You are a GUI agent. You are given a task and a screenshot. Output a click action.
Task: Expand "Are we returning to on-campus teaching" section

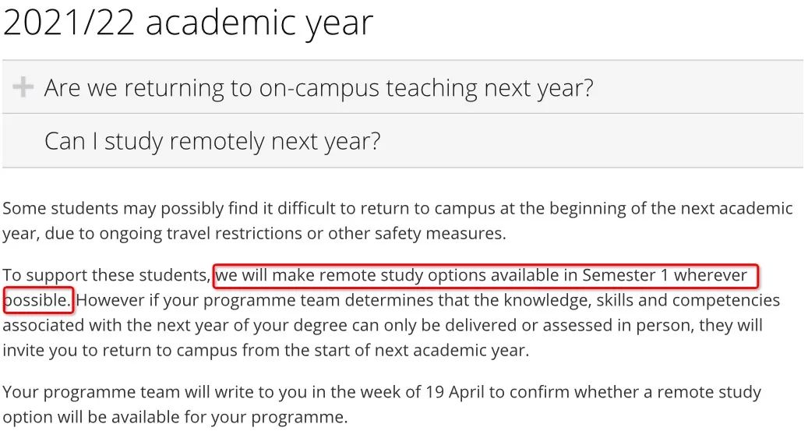pos(318,87)
